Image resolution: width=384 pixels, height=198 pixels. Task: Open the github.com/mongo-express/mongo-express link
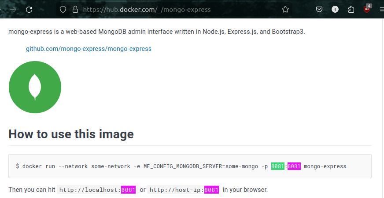point(89,49)
